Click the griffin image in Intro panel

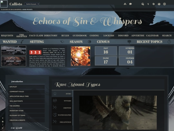118,113
